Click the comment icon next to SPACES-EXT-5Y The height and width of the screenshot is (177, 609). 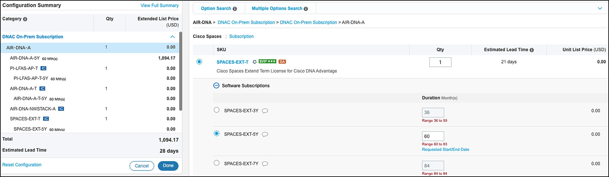click(265, 135)
